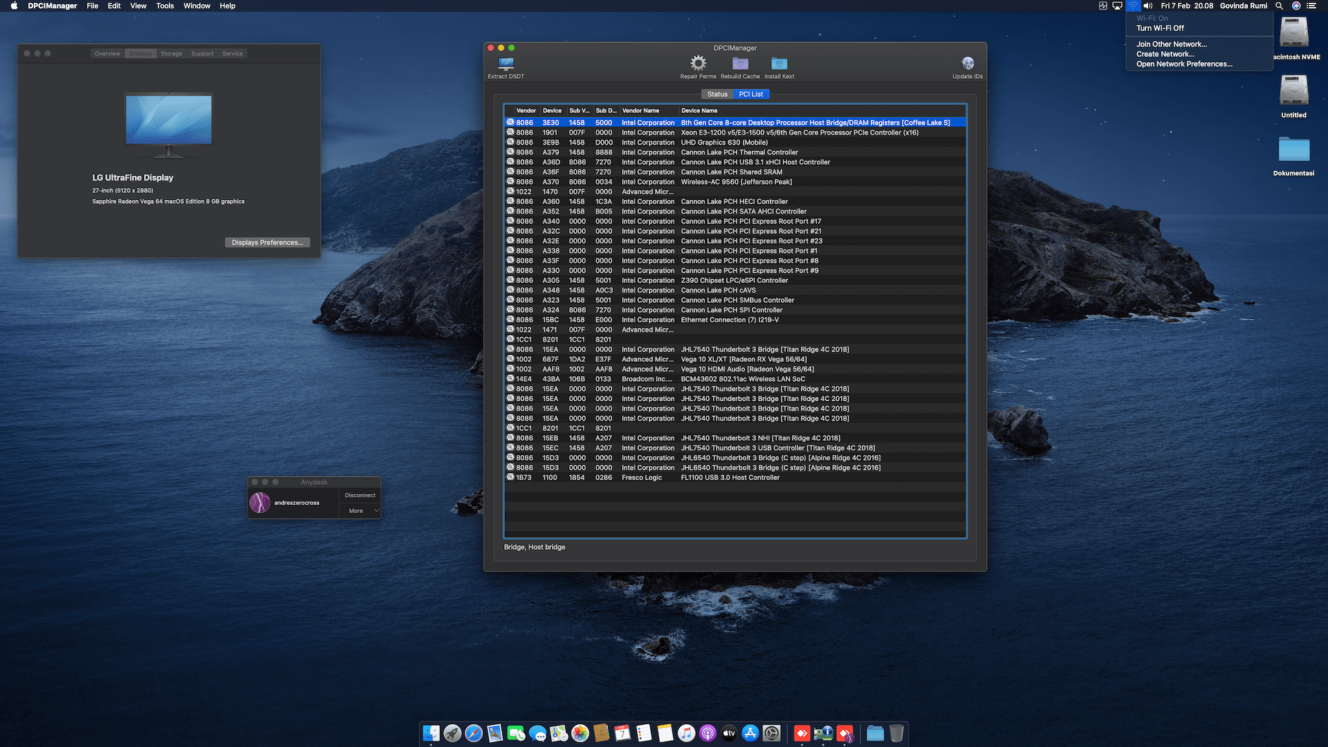
Task: Sort by the Device Name column header
Action: (699, 111)
